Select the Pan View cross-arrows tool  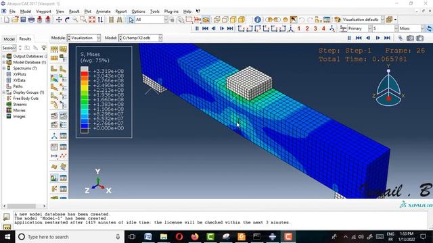pyautogui.click(x=59, y=20)
